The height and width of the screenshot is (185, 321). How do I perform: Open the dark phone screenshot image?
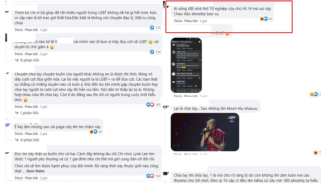tap(186, 65)
